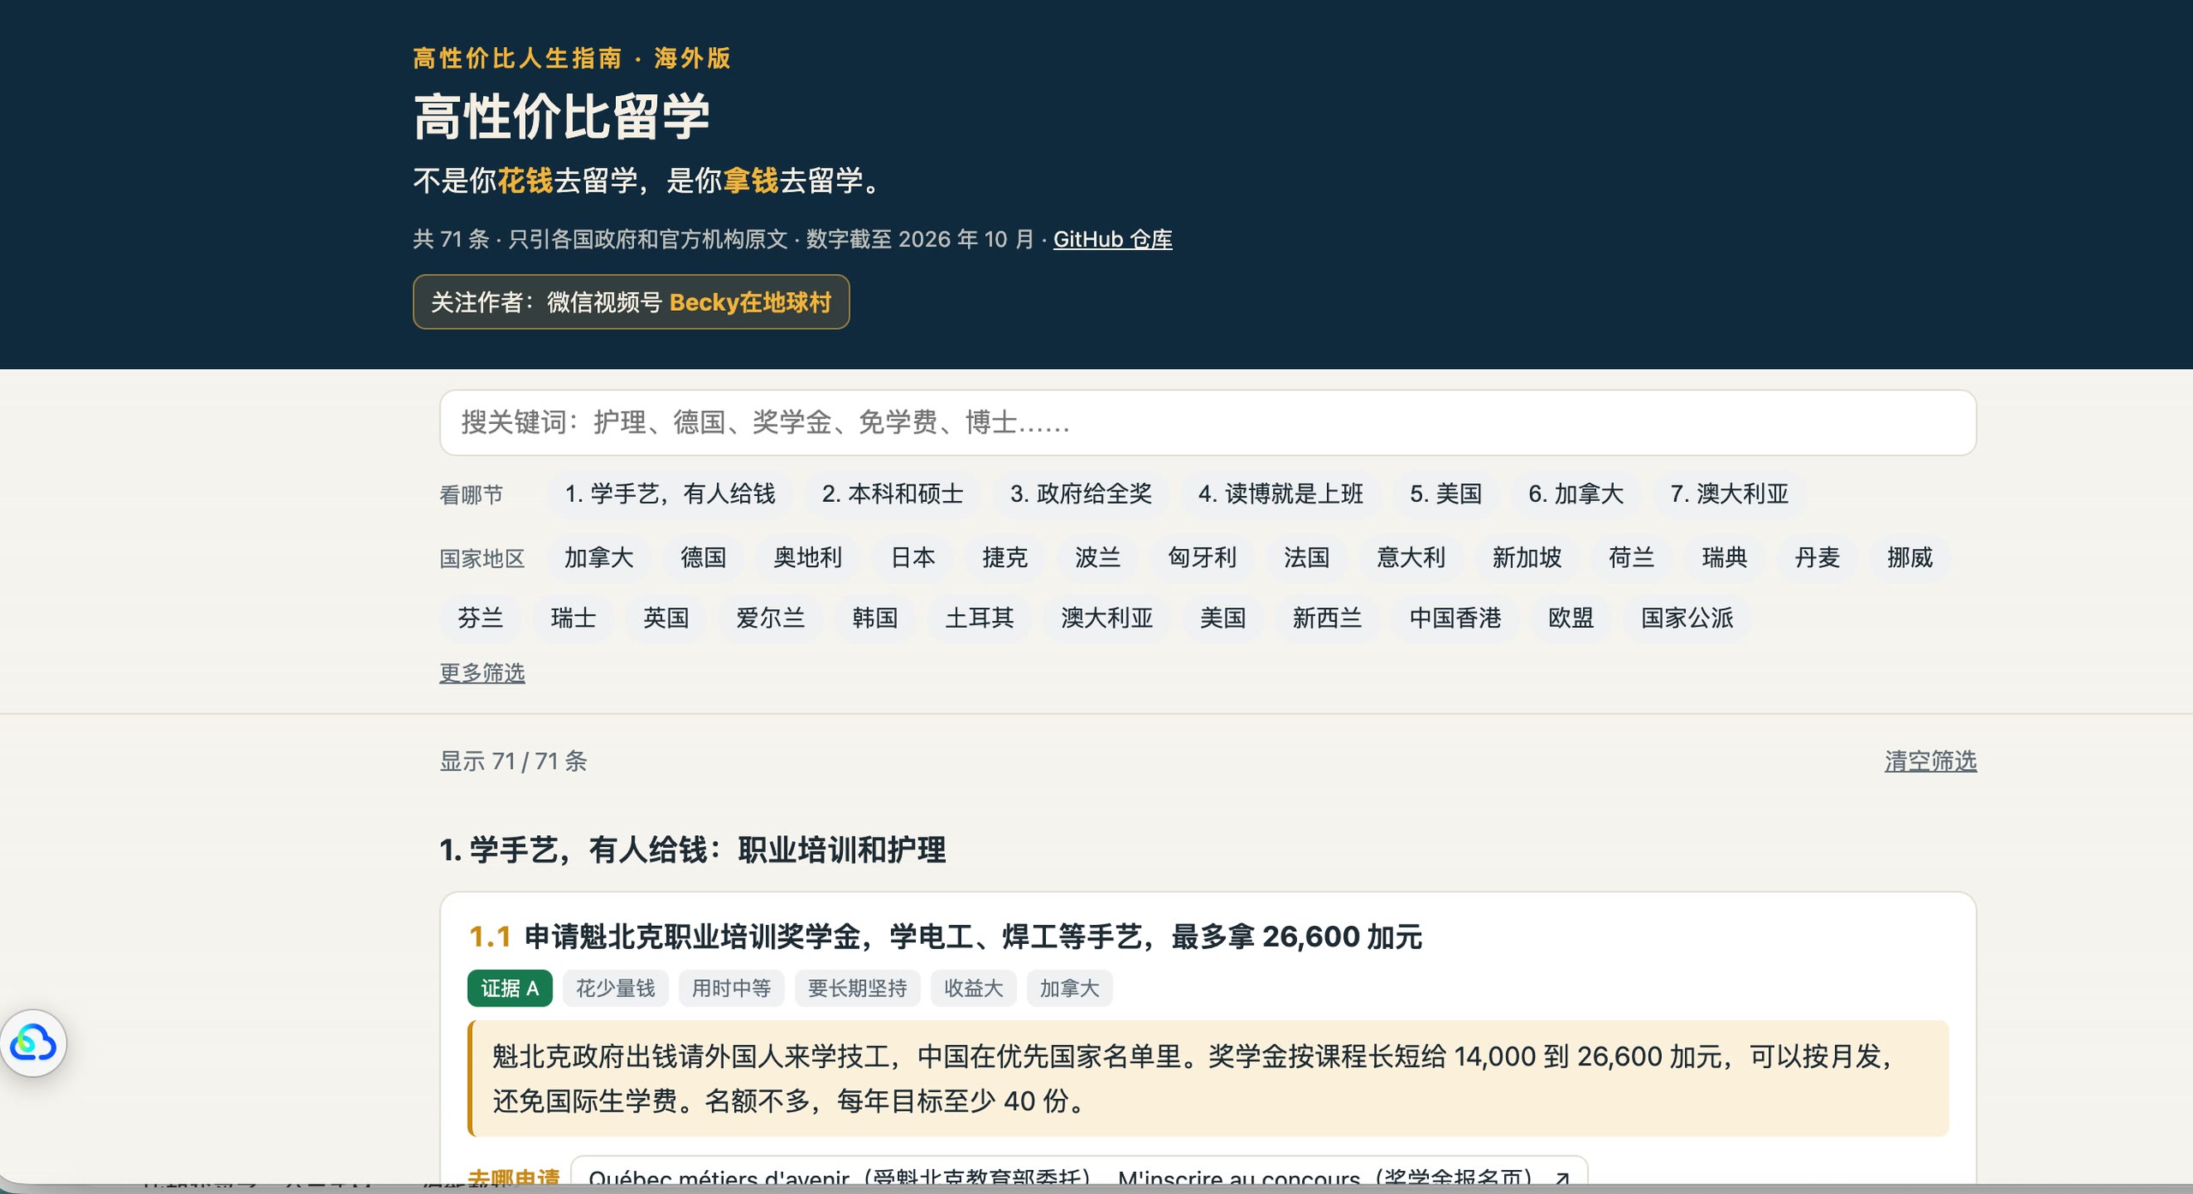Toggle the 奥地利 country filter
Image resolution: width=2193 pixels, height=1194 pixels.
pyautogui.click(x=808, y=558)
